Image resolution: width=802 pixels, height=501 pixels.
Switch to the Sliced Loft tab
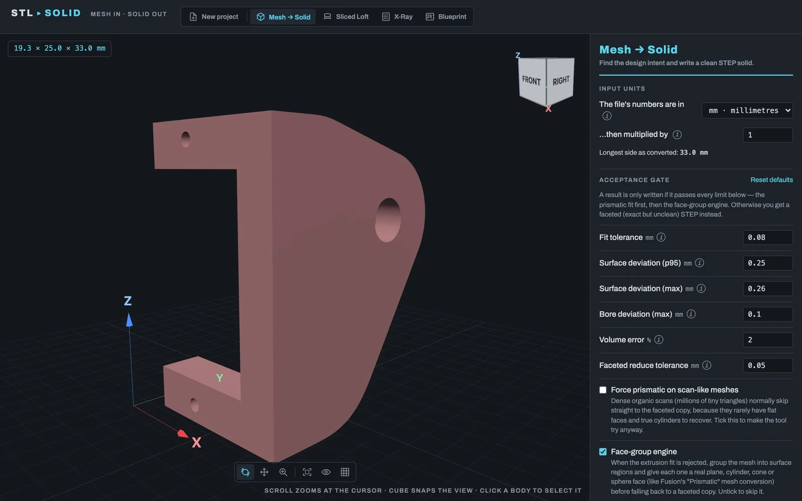[x=346, y=17]
